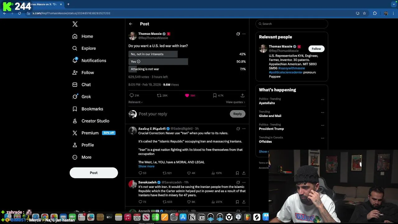Share Savakzadeh's reply
398x224 pixels.
point(244,202)
